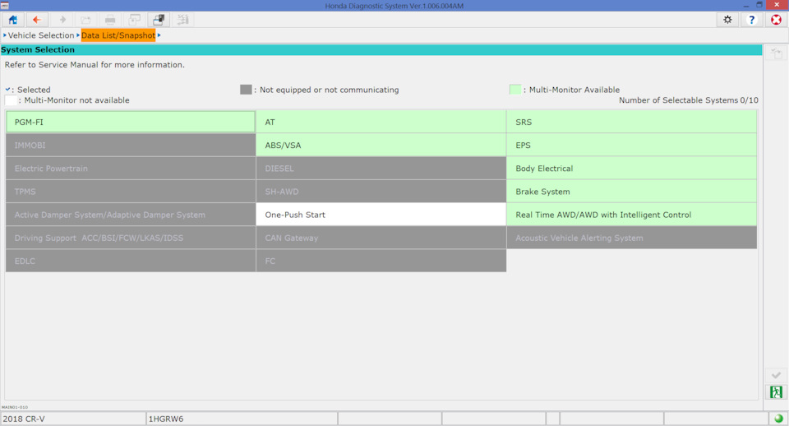Image resolution: width=789 pixels, height=426 pixels.
Task: Select the ABS/VSA system
Action: (x=381, y=145)
